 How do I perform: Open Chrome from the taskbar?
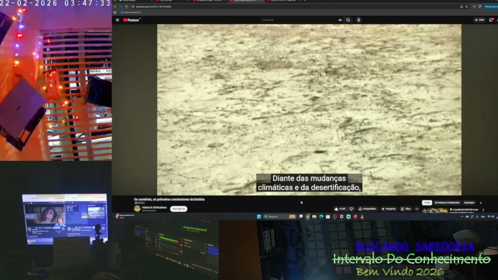click(307, 217)
